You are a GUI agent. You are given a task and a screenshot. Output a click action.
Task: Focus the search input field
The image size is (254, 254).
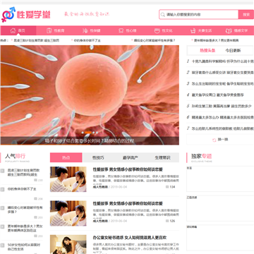click(199, 15)
